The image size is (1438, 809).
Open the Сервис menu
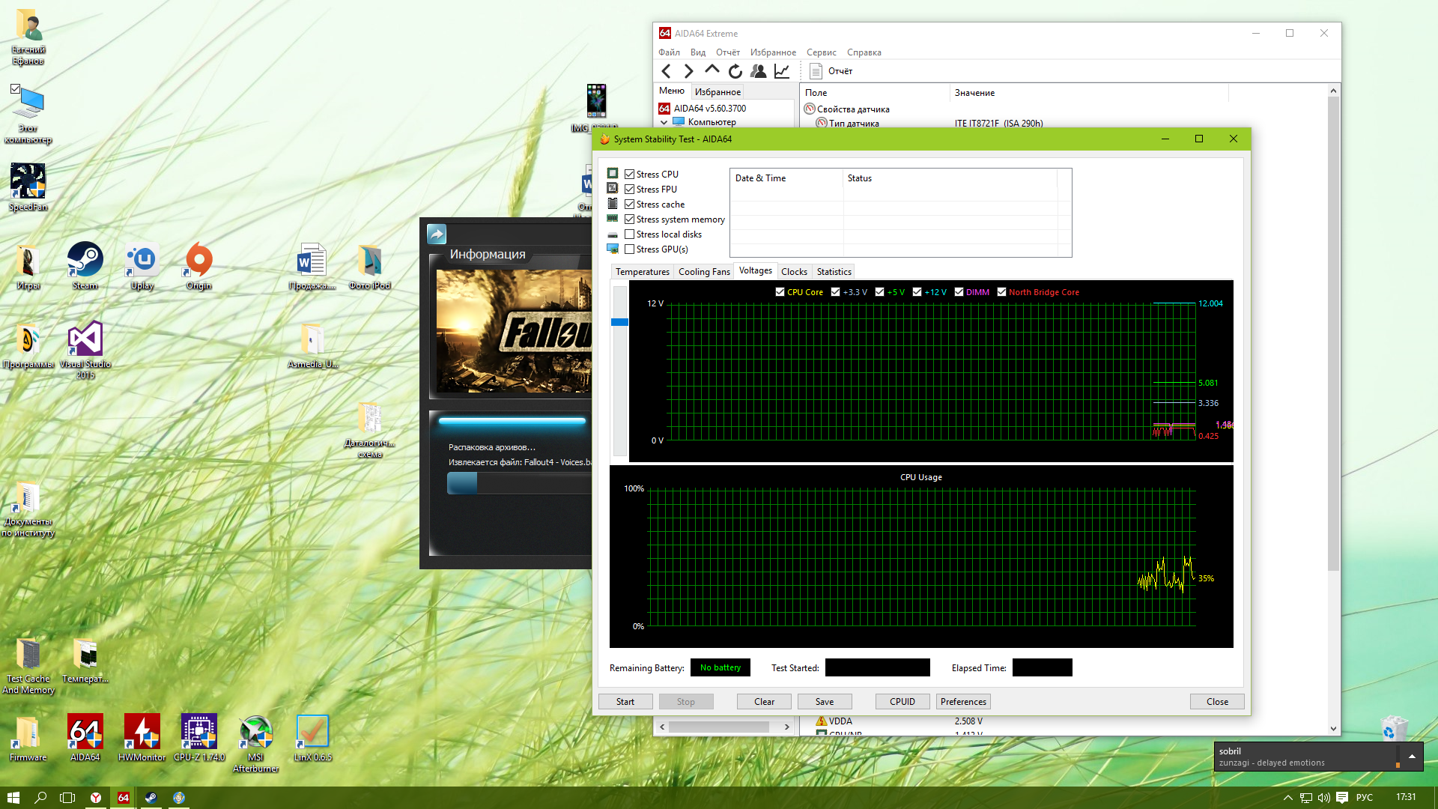coord(821,52)
